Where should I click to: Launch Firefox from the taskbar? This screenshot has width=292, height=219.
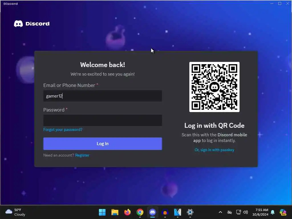[127, 212]
